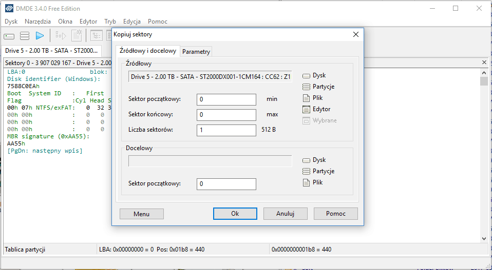Viewport: 492px width, 270px height.
Task: Set the start sector to min
Action: click(272, 98)
